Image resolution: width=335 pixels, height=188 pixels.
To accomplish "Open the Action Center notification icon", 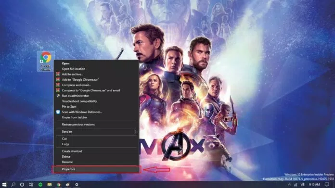I will pyautogui.click(x=327, y=184).
